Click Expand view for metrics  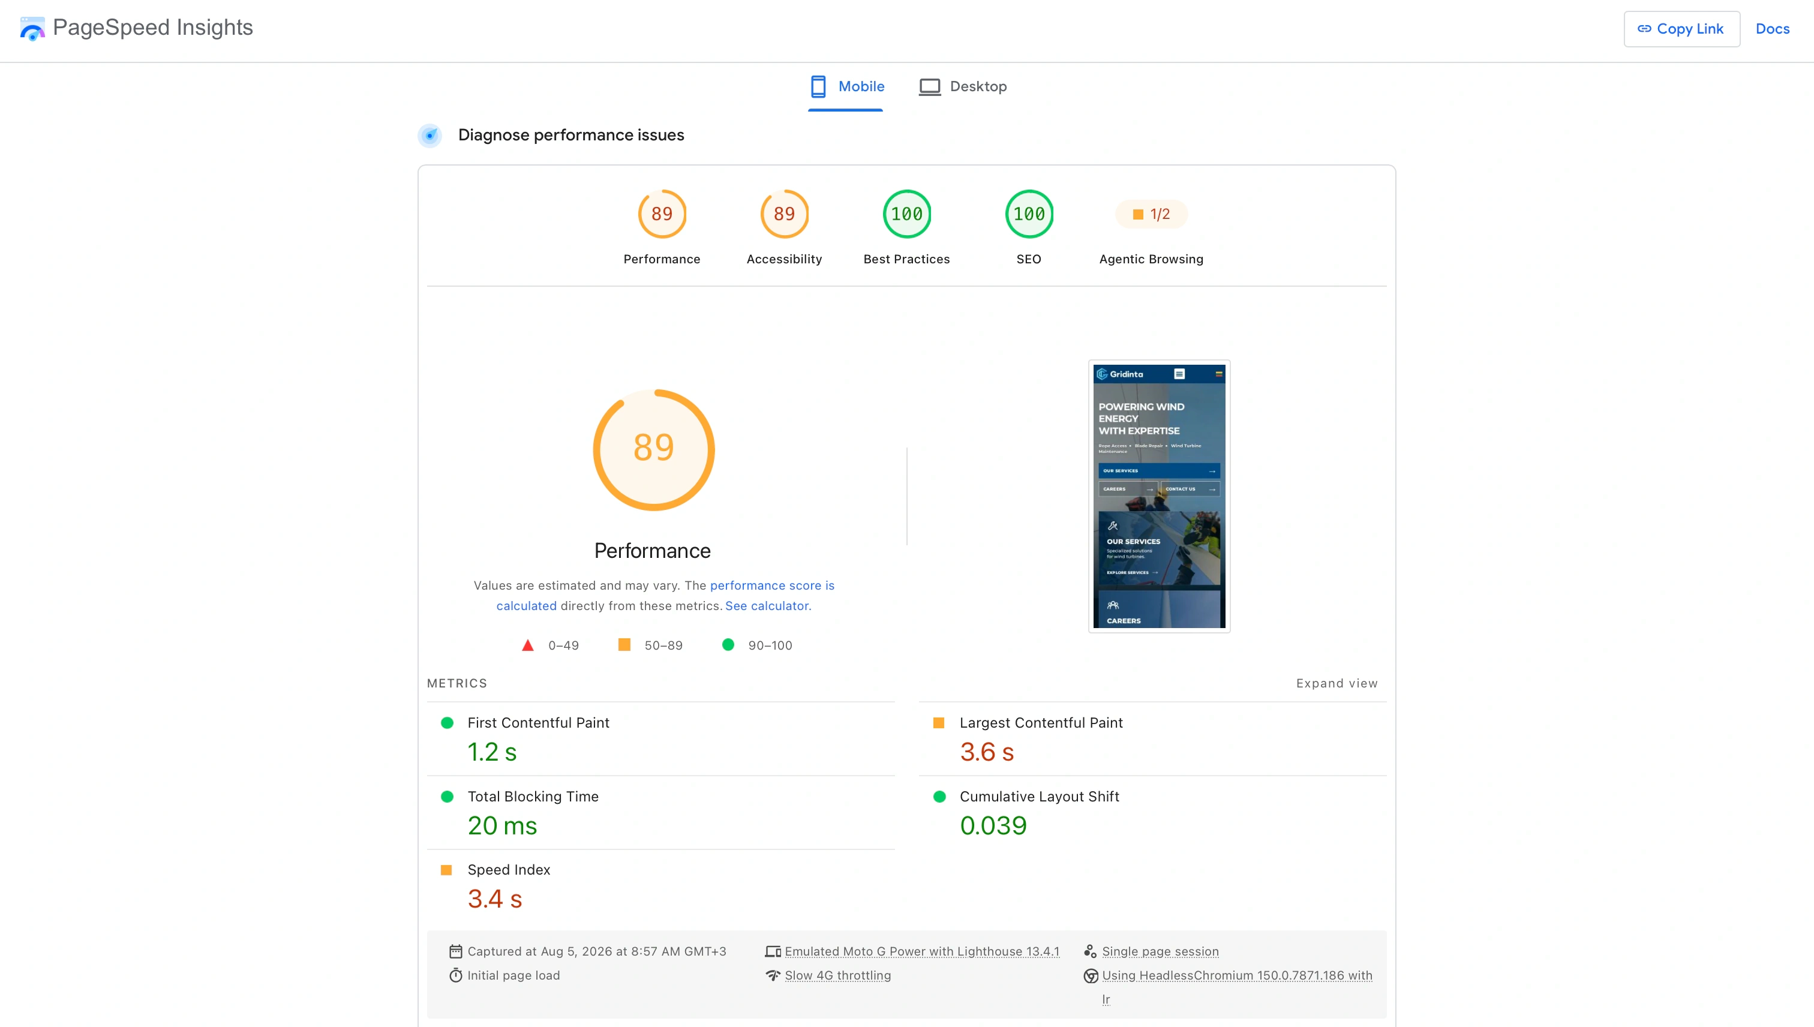pos(1337,683)
